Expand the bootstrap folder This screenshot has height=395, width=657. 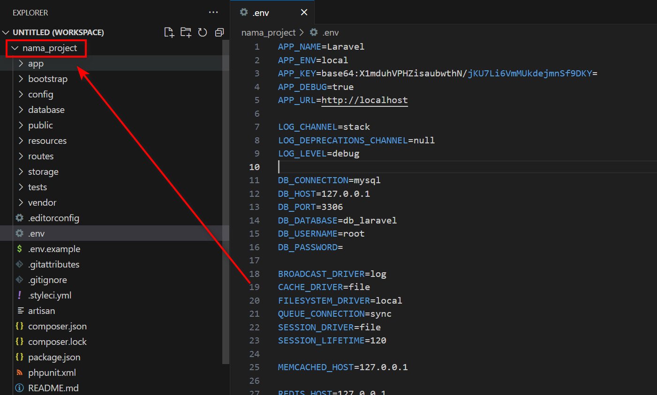21,79
